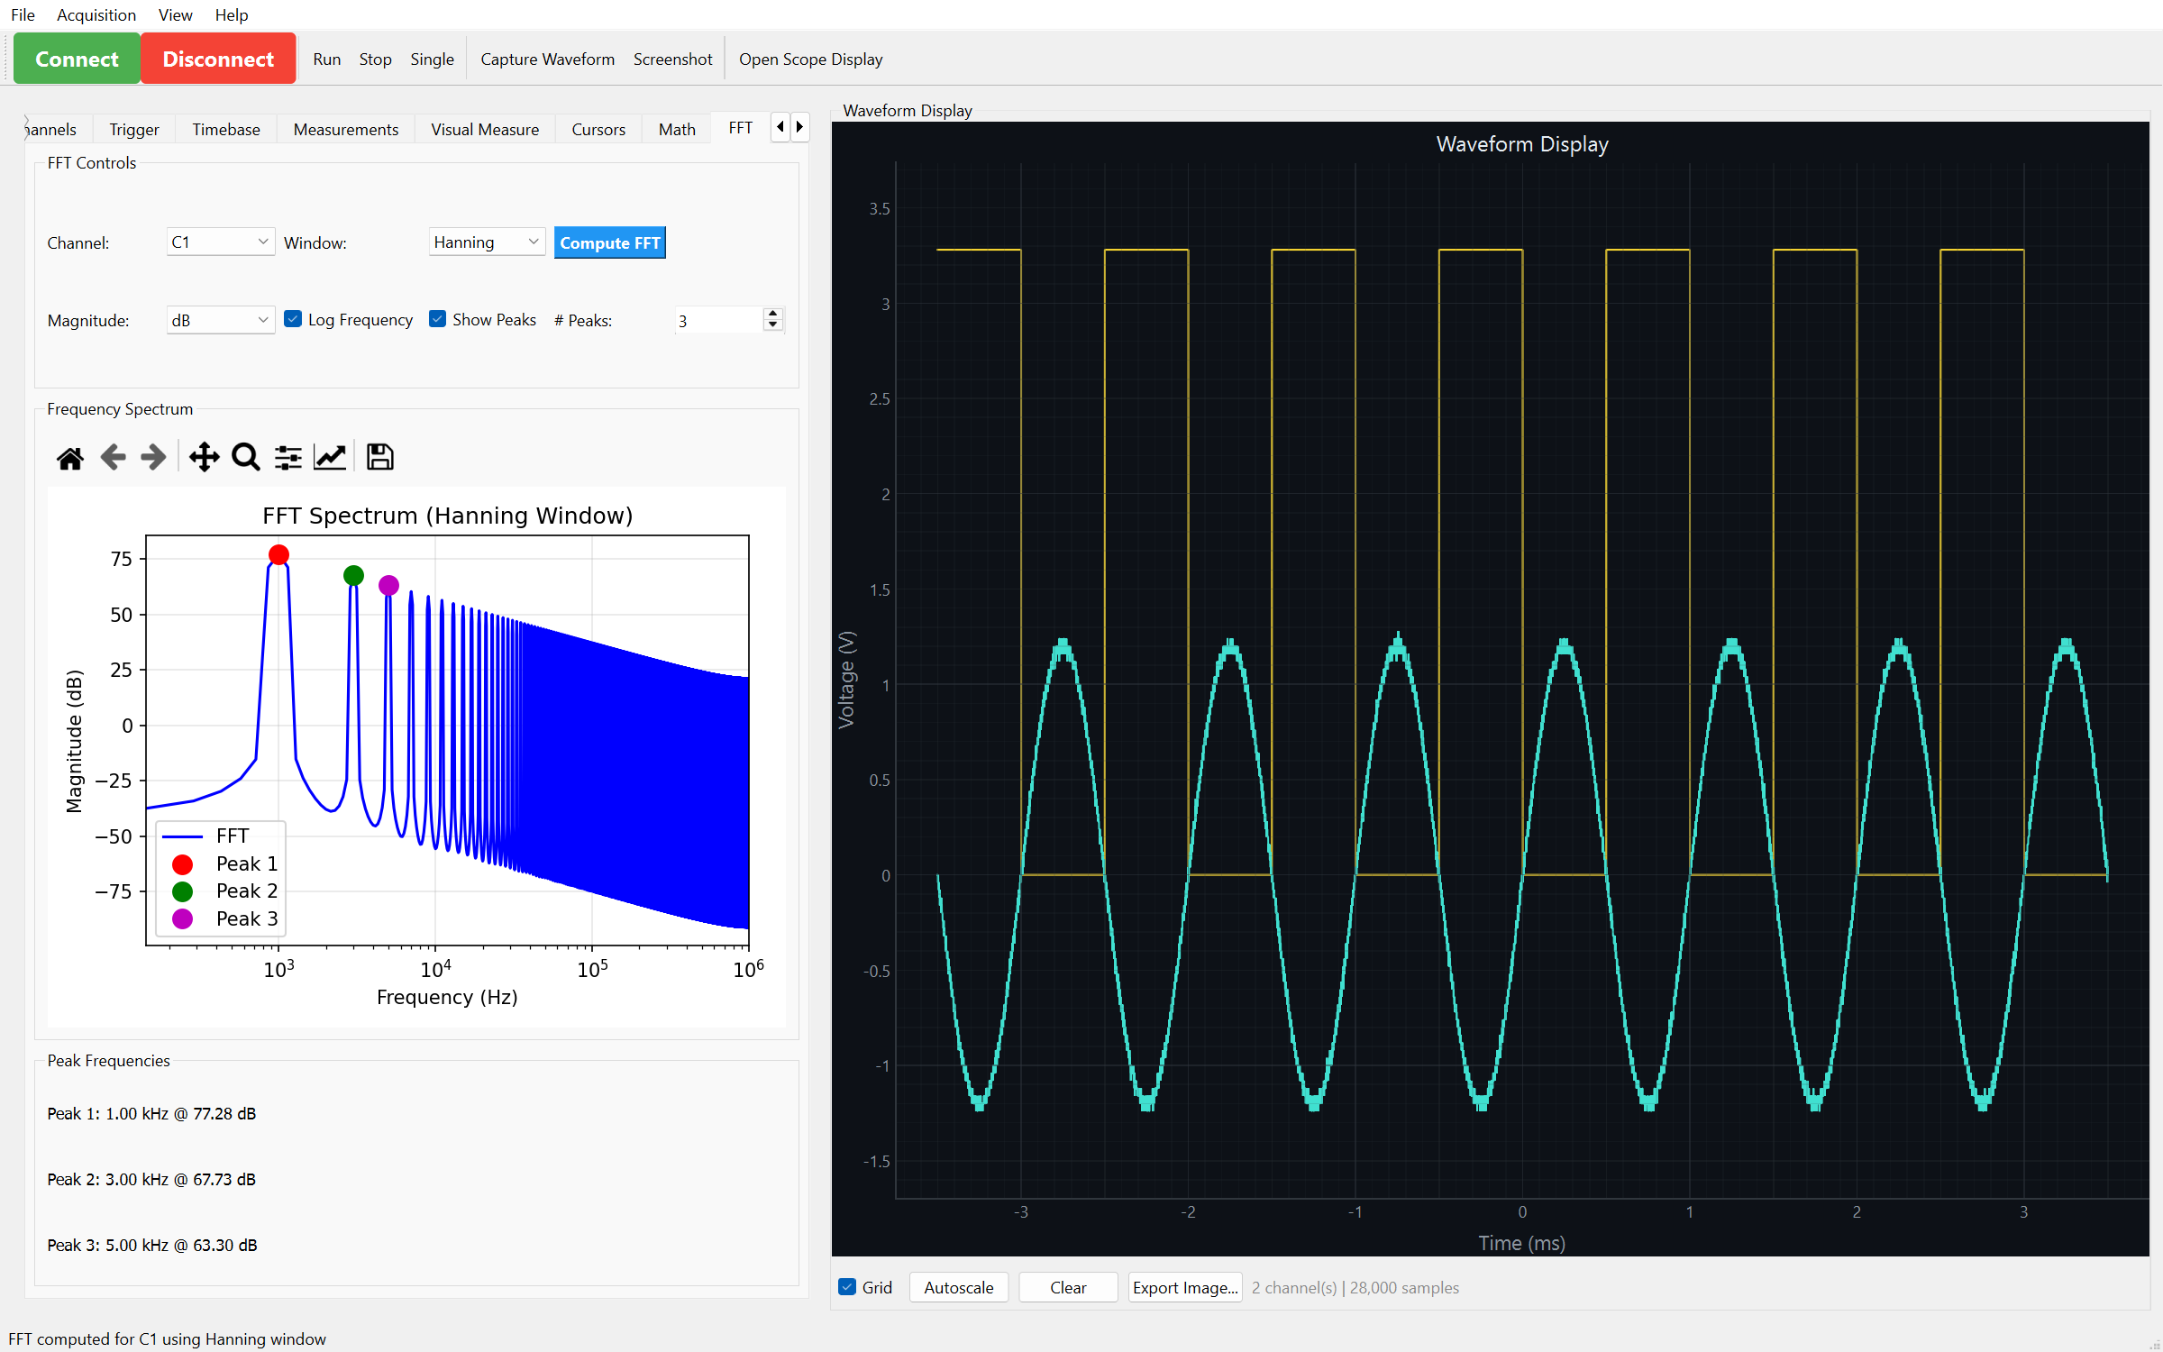The height and width of the screenshot is (1352, 2163).
Task: Switch to the Measurements tab
Action: (346, 130)
